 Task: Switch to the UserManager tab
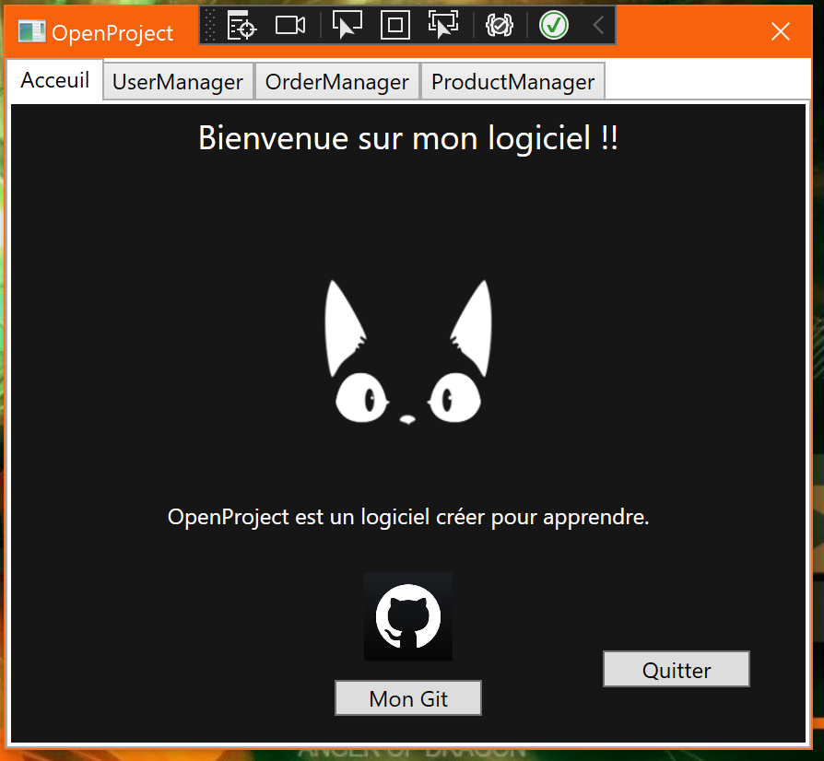click(x=177, y=81)
